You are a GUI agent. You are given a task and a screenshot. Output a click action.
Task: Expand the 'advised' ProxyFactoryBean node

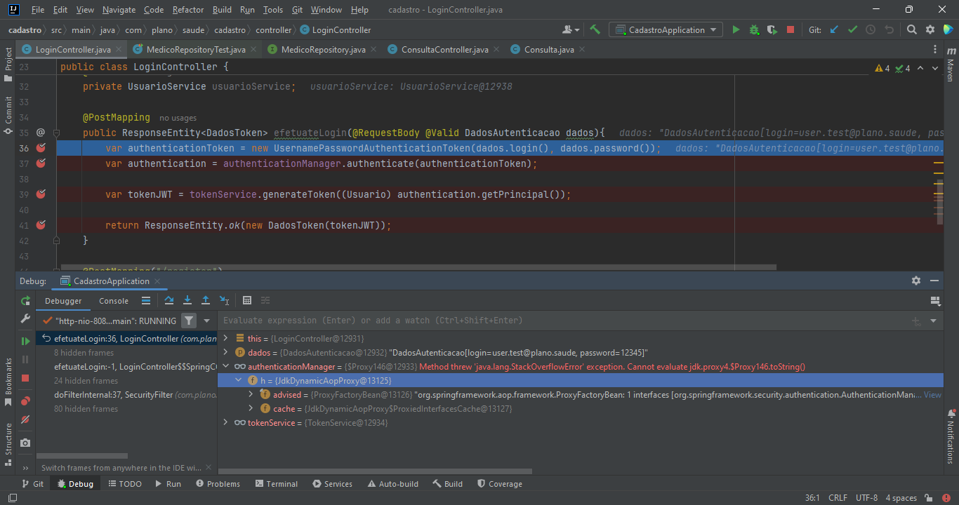(251, 395)
